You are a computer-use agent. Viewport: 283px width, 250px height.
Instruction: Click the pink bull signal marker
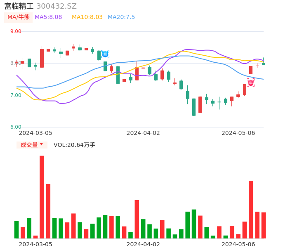tap(251, 83)
